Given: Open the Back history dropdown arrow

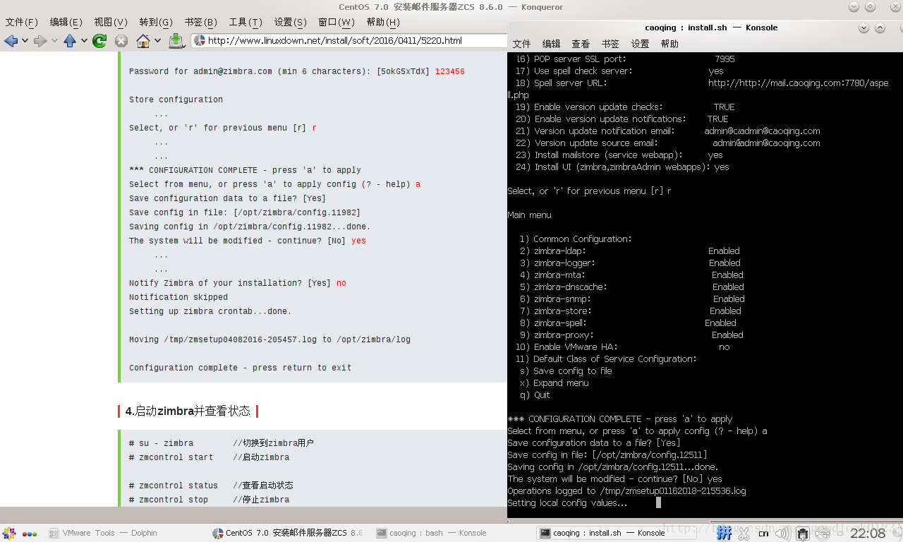Looking at the screenshot, I should click(x=25, y=41).
